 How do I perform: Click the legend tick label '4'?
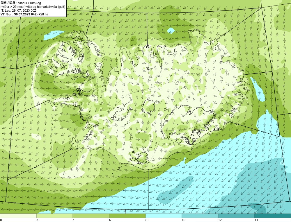74,220
